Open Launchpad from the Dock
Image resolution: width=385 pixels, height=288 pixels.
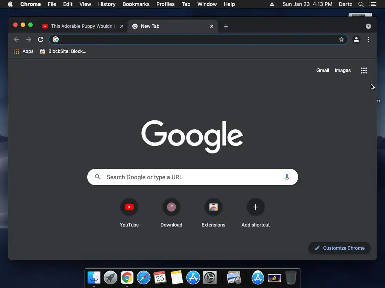(x=111, y=278)
